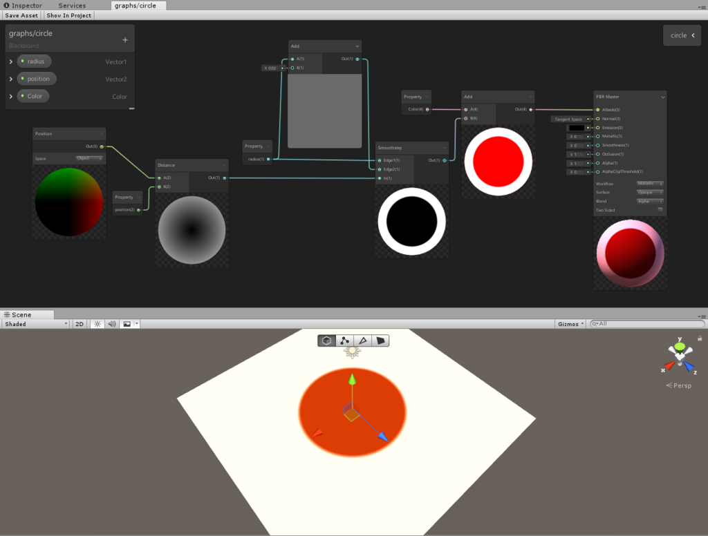Click the scene search field
This screenshot has width=708, height=536.
(x=647, y=324)
